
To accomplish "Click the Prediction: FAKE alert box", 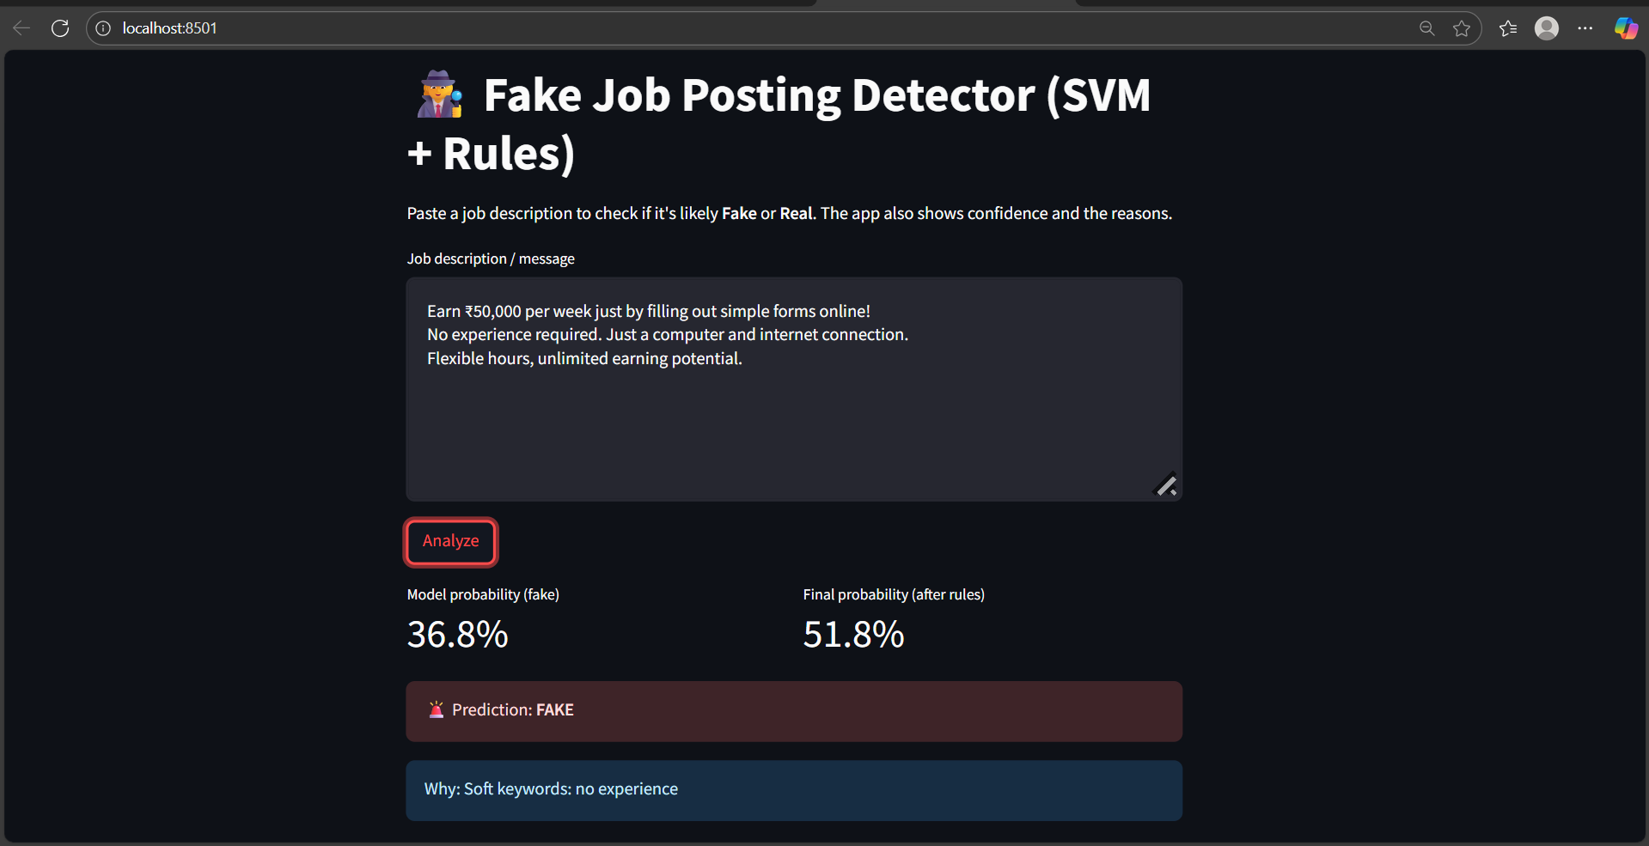I will 794,711.
